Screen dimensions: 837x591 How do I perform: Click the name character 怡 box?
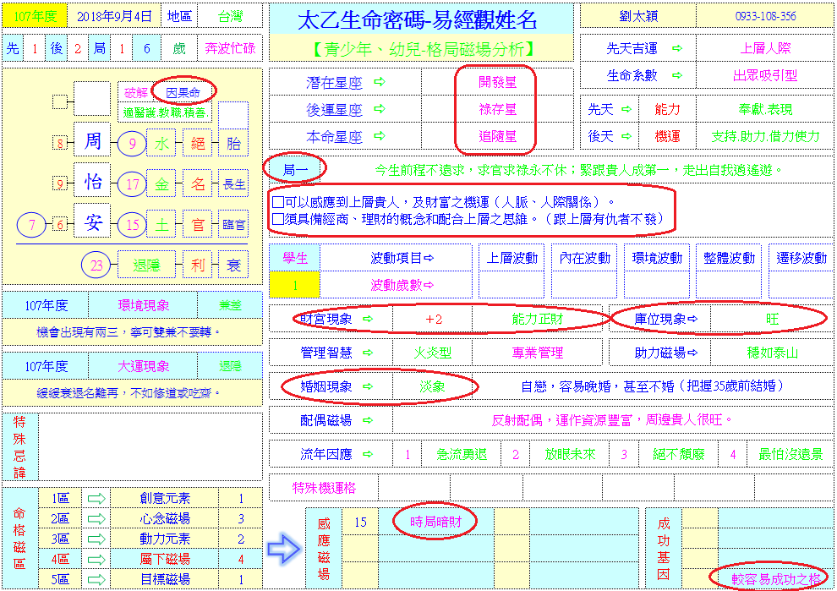pos(92,183)
